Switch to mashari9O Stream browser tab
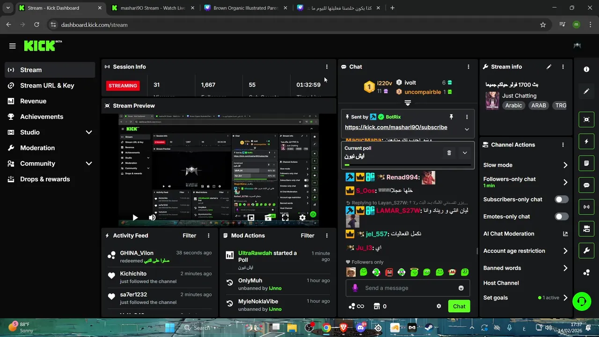 [x=153, y=8]
